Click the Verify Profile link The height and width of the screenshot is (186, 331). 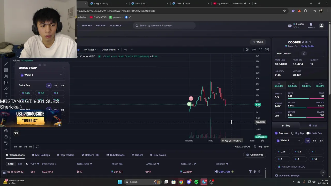[307, 46]
